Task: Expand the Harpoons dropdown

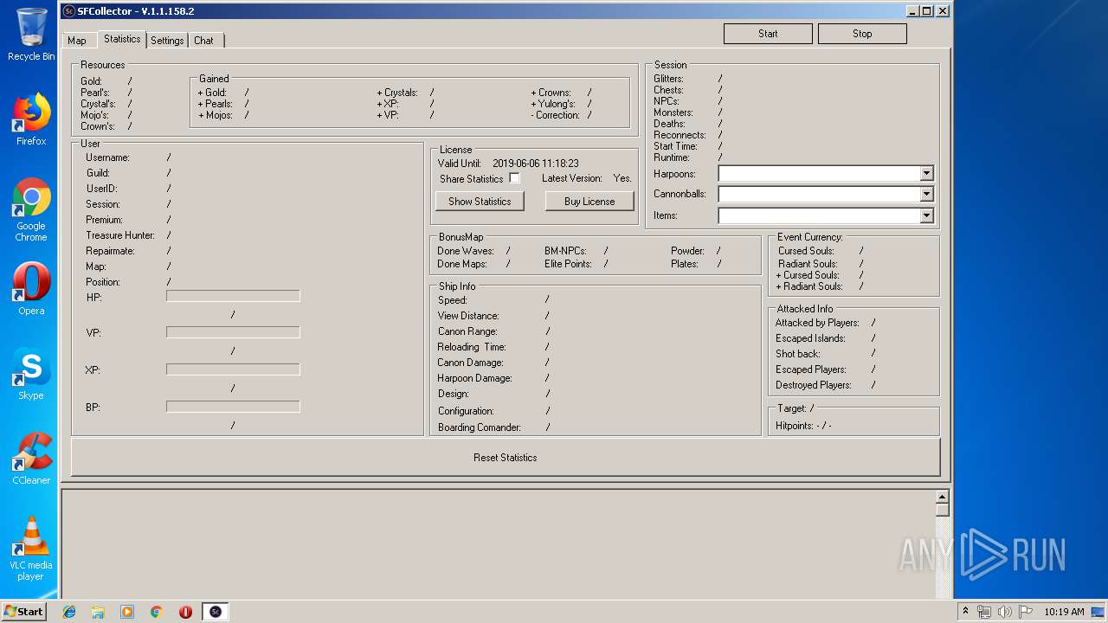Action: point(926,173)
